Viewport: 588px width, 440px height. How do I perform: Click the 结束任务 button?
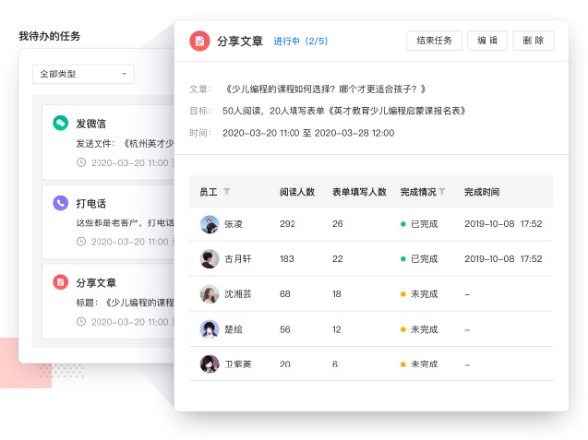434,40
